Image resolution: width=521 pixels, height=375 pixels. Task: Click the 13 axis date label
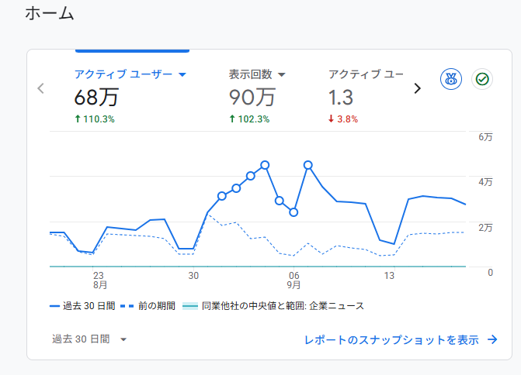tap(389, 276)
